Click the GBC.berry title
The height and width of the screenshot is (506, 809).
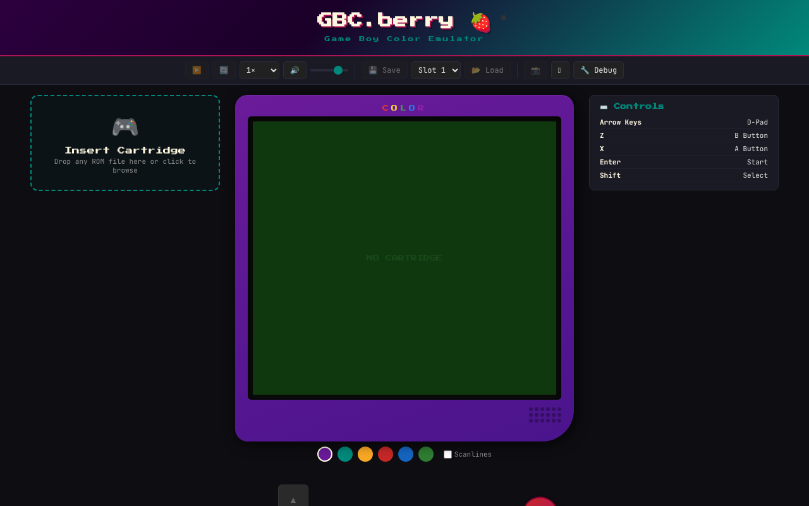(x=386, y=20)
